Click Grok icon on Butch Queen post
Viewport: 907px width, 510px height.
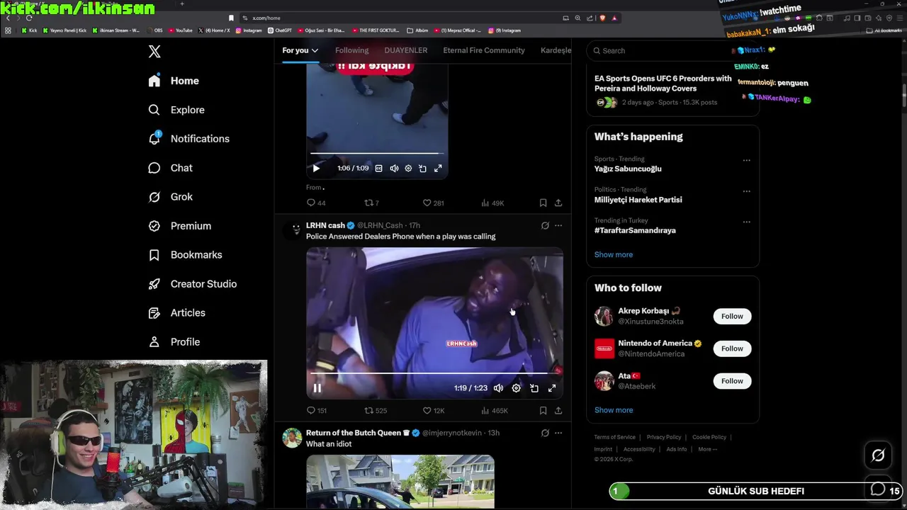545,433
